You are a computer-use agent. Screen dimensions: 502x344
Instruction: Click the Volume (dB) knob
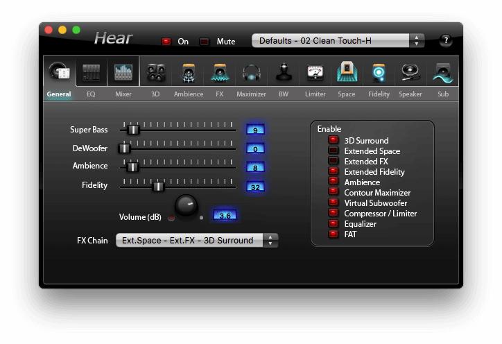coord(186,205)
